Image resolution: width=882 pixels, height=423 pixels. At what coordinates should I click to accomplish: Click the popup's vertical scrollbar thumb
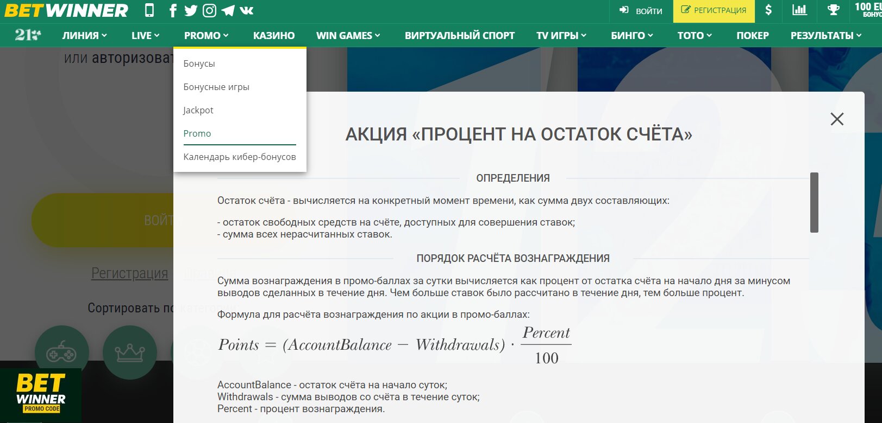tap(814, 202)
